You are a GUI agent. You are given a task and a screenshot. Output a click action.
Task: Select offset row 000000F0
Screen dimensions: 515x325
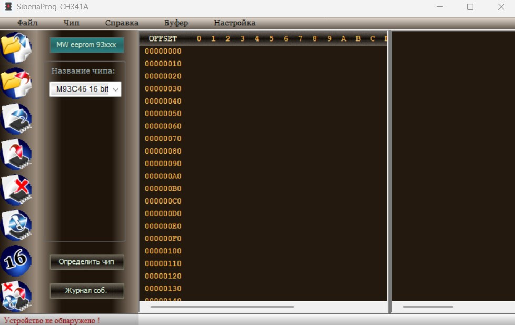(x=163, y=238)
